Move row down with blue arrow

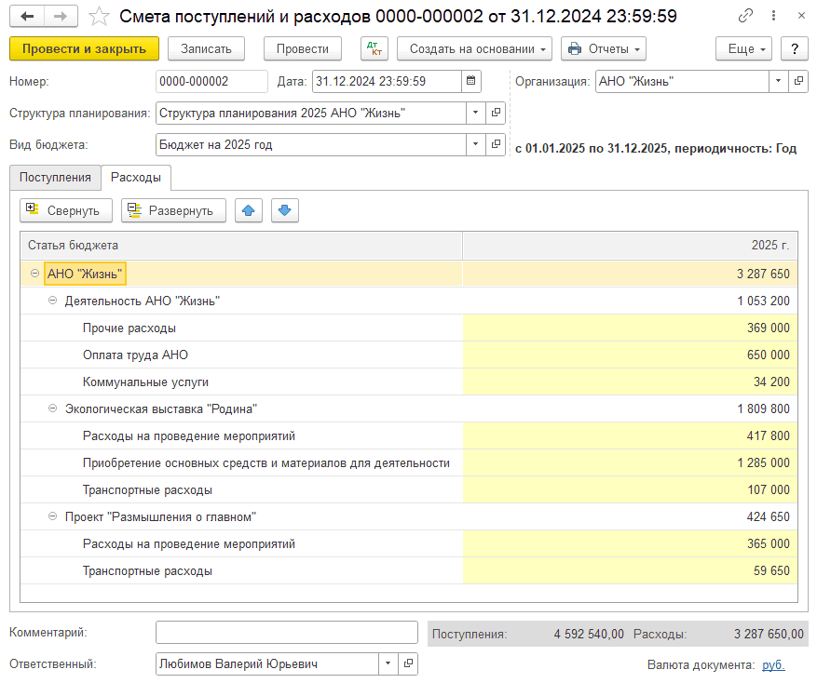pyautogui.click(x=284, y=210)
